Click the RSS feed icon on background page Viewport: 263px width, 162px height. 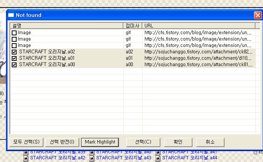255,153
